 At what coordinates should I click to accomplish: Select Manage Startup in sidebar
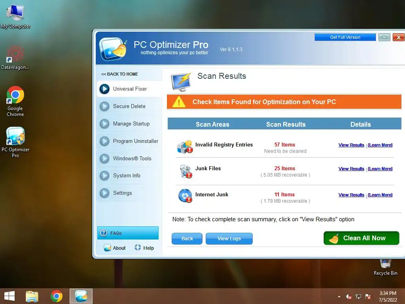click(x=130, y=123)
